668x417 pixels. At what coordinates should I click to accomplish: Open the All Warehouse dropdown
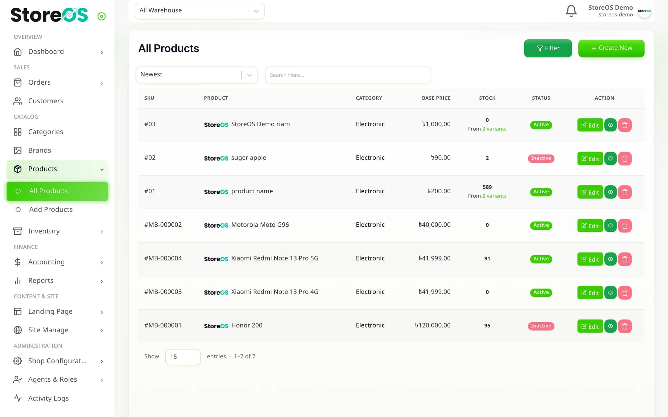pyautogui.click(x=199, y=11)
